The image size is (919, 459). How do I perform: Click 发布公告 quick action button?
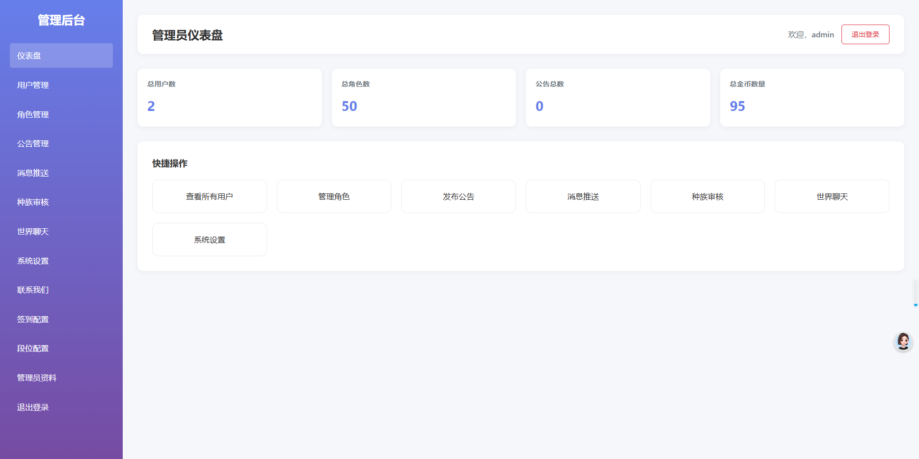(x=459, y=196)
